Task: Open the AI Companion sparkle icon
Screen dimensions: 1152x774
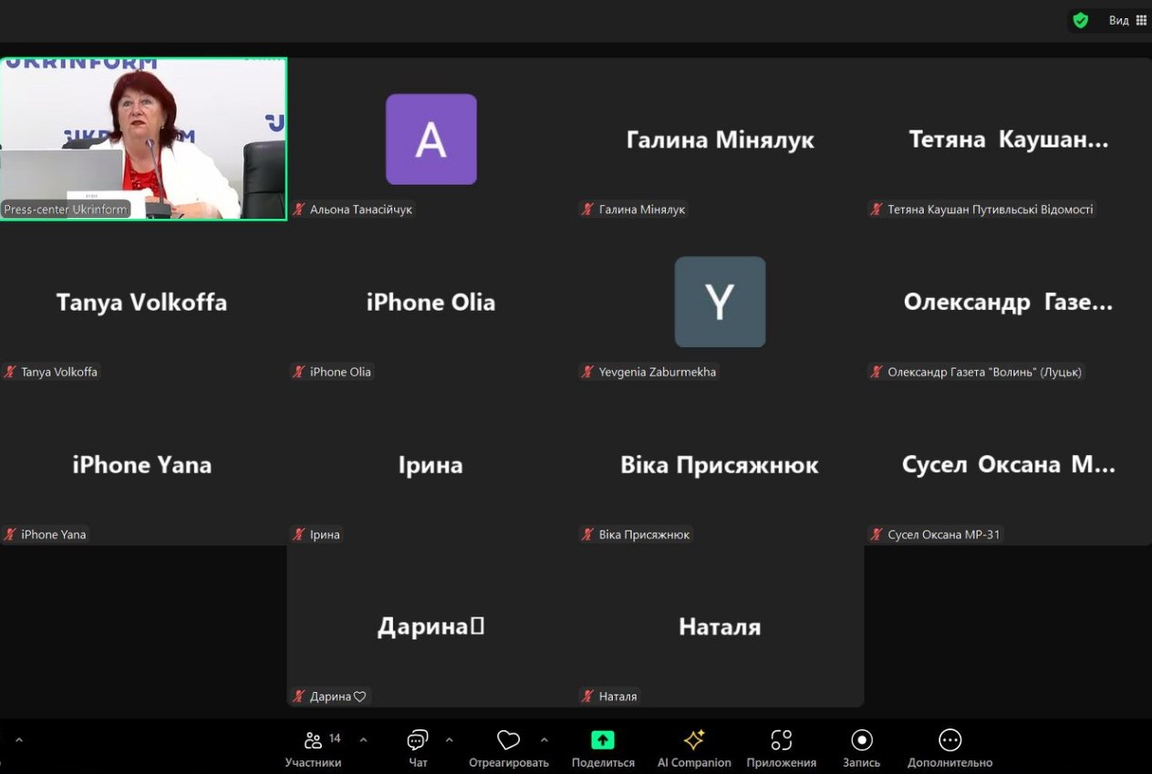Action: click(x=694, y=740)
